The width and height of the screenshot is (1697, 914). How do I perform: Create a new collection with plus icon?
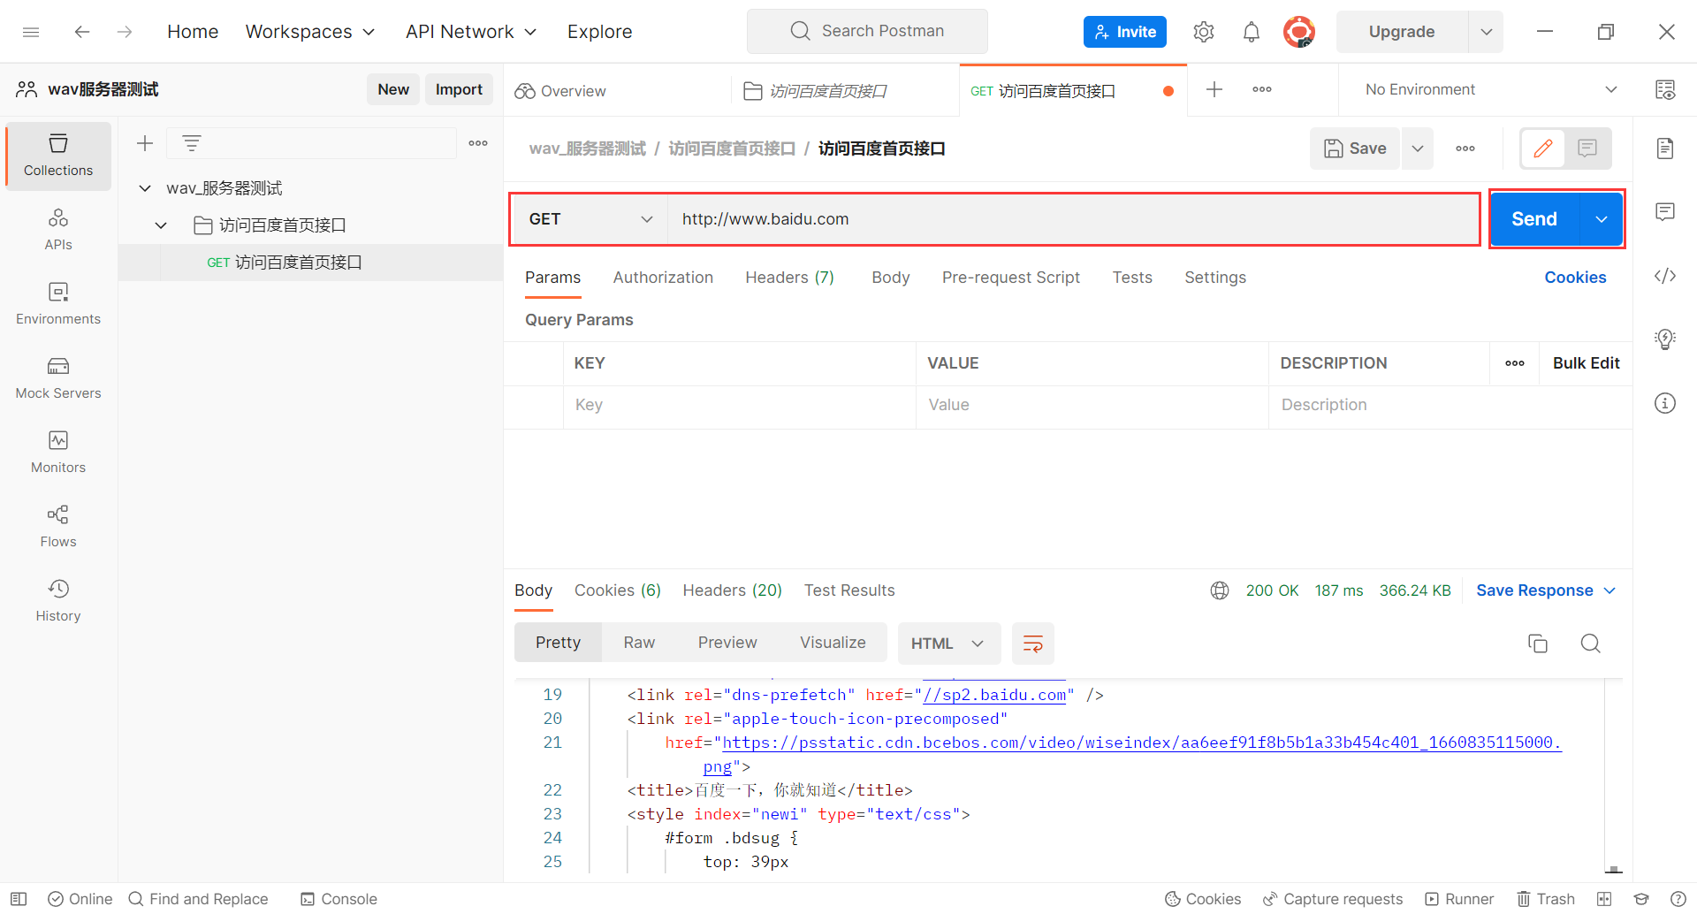click(145, 143)
